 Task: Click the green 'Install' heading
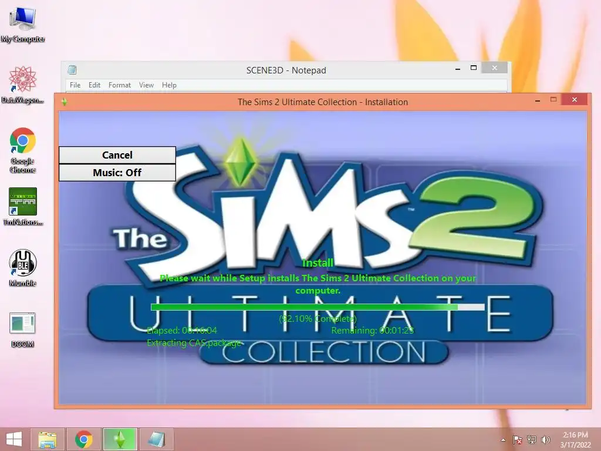[318, 263]
